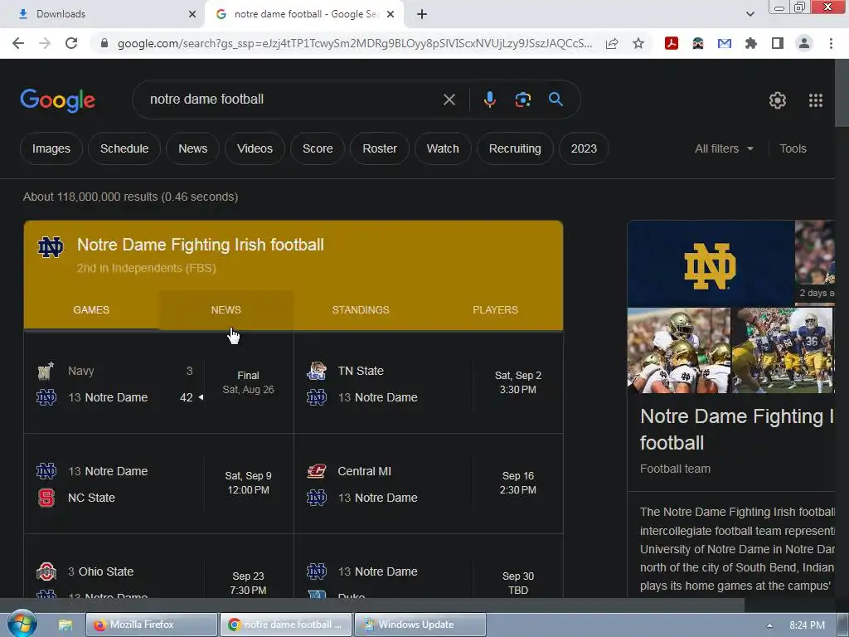This screenshot has width=849, height=637.
Task: Open the Extensions puzzle menu
Action: click(750, 43)
